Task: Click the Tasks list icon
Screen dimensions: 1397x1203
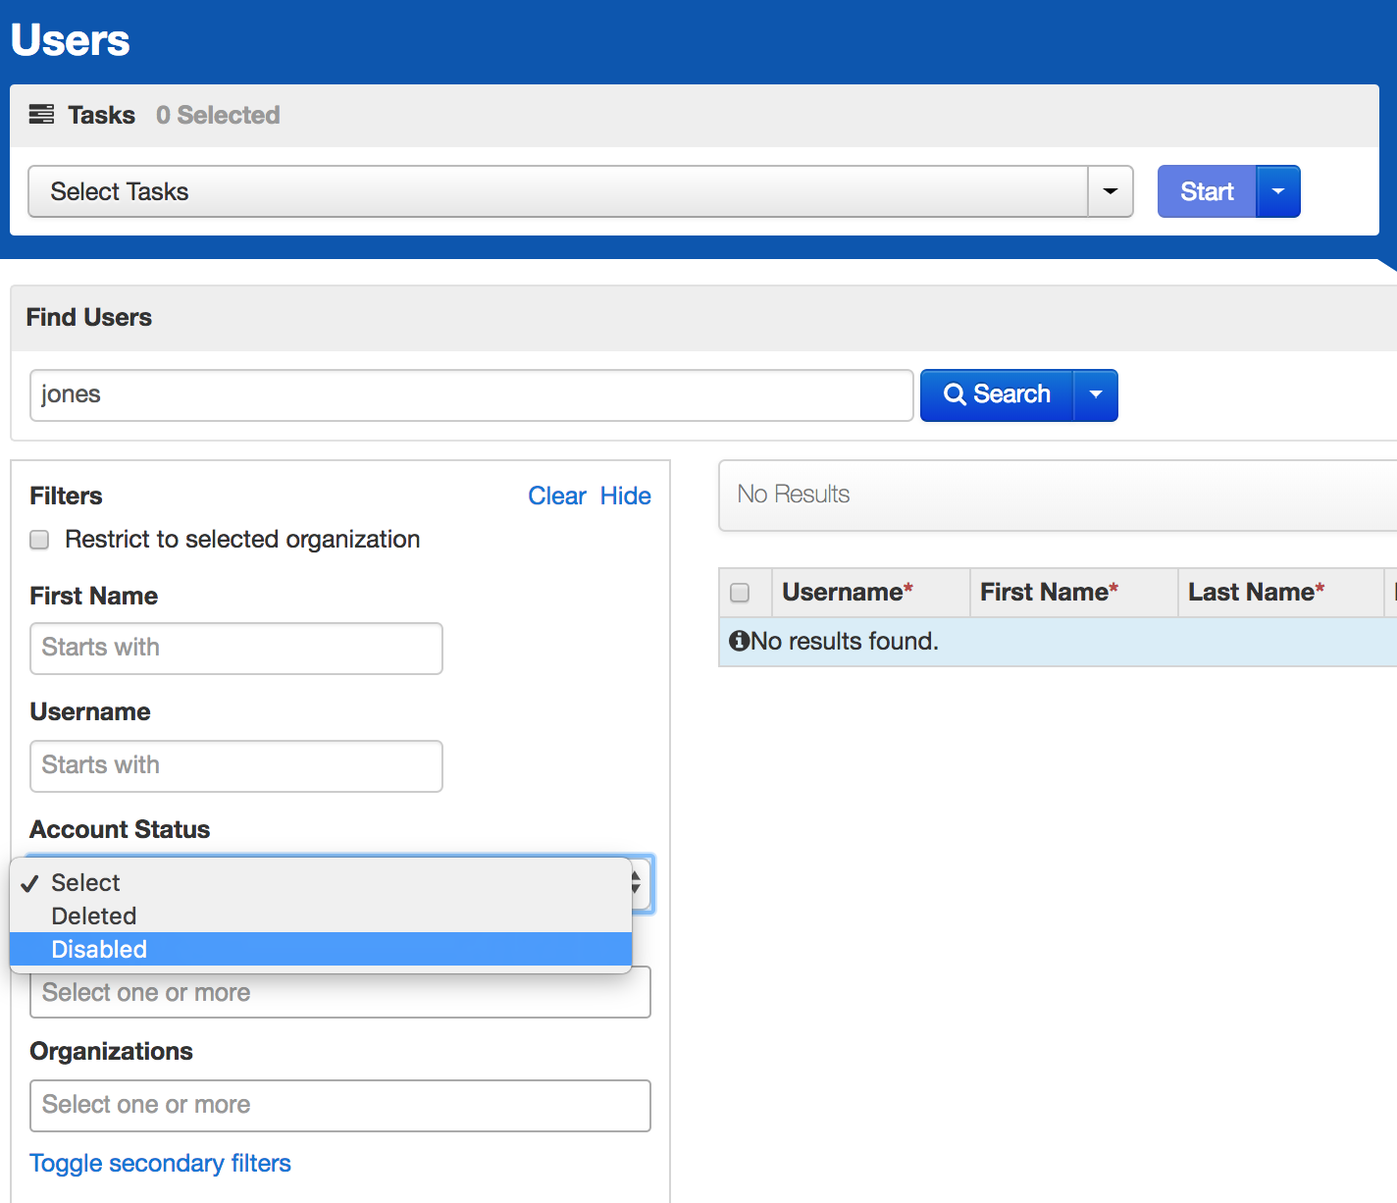Action: (41, 115)
